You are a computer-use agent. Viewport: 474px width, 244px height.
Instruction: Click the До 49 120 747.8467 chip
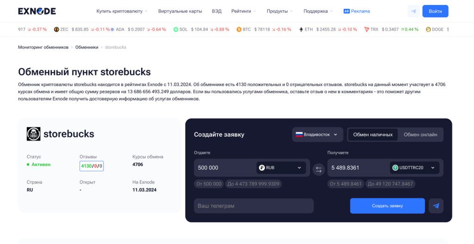tap(390, 184)
